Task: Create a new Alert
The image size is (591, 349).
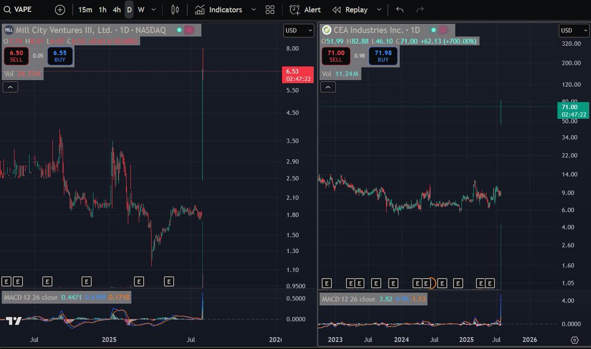Action: pos(305,10)
